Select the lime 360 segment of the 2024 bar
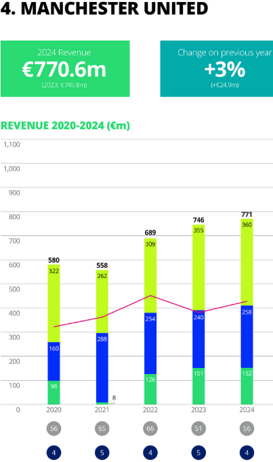The width and height of the screenshot is (273, 462). 247,262
